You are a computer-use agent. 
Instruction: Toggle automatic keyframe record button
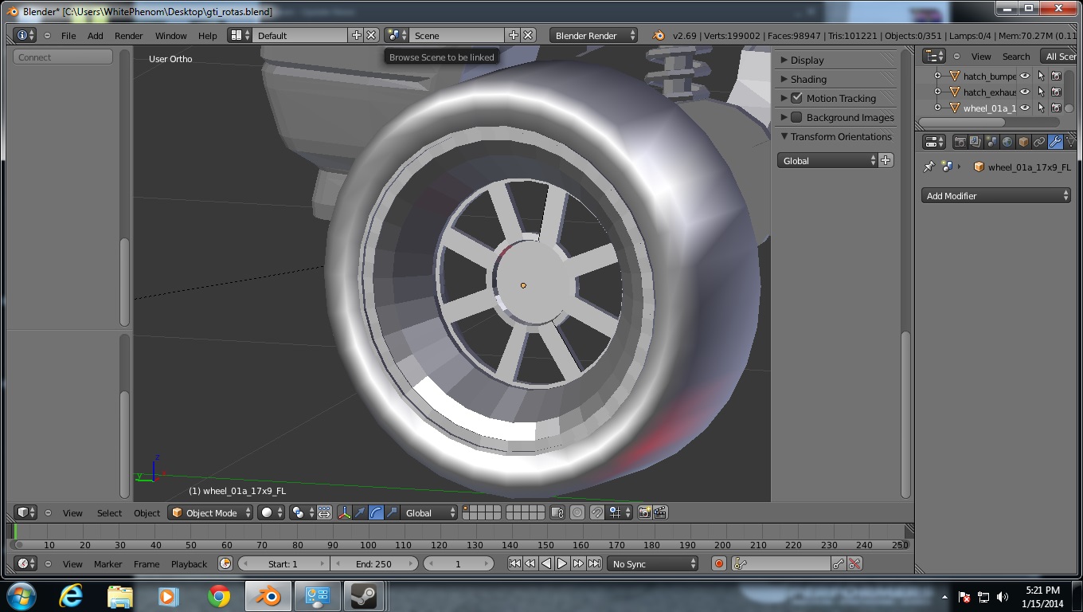click(x=718, y=563)
